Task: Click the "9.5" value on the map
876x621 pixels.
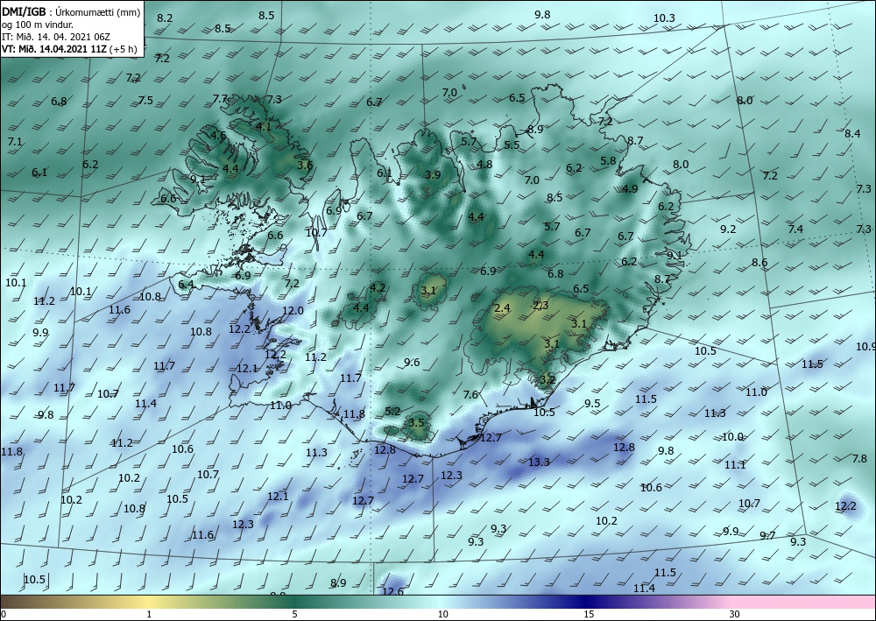Action: pyautogui.click(x=592, y=403)
